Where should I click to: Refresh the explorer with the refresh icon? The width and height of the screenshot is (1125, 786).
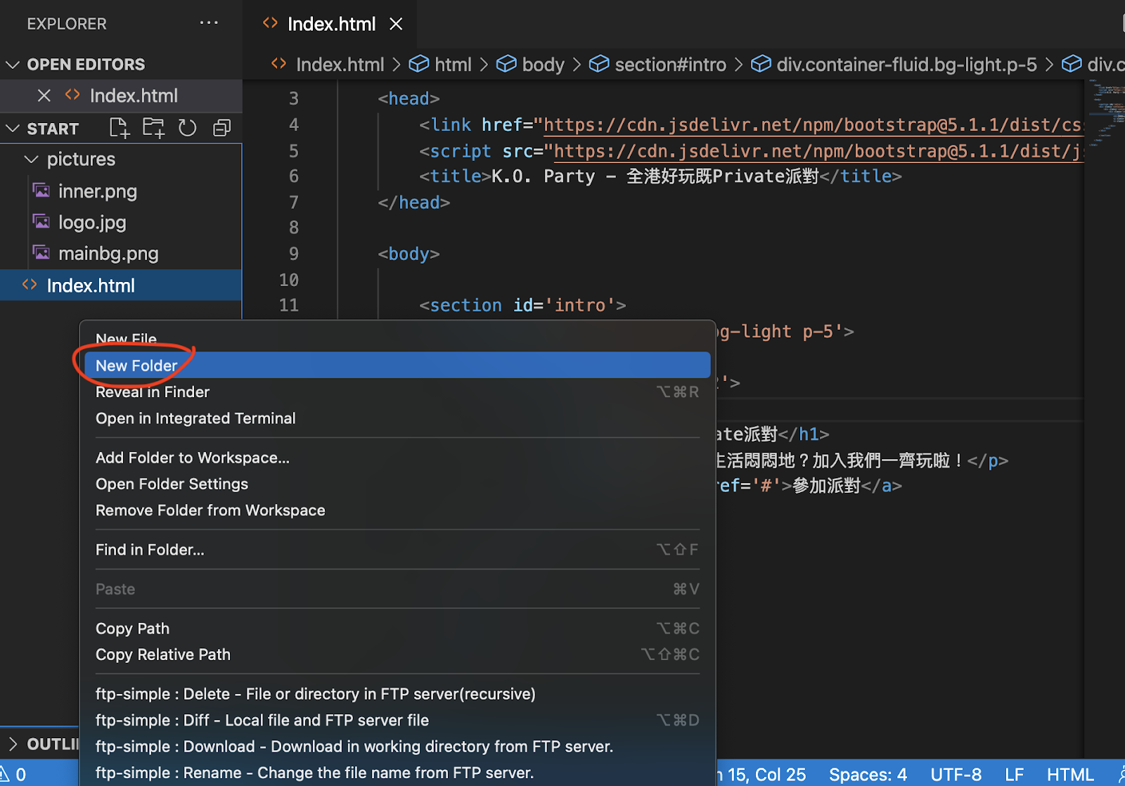click(x=187, y=128)
